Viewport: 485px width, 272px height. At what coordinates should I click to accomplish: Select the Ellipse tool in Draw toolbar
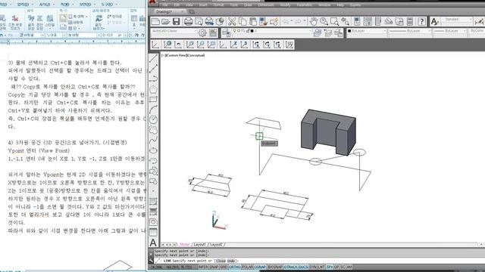pos(153,150)
